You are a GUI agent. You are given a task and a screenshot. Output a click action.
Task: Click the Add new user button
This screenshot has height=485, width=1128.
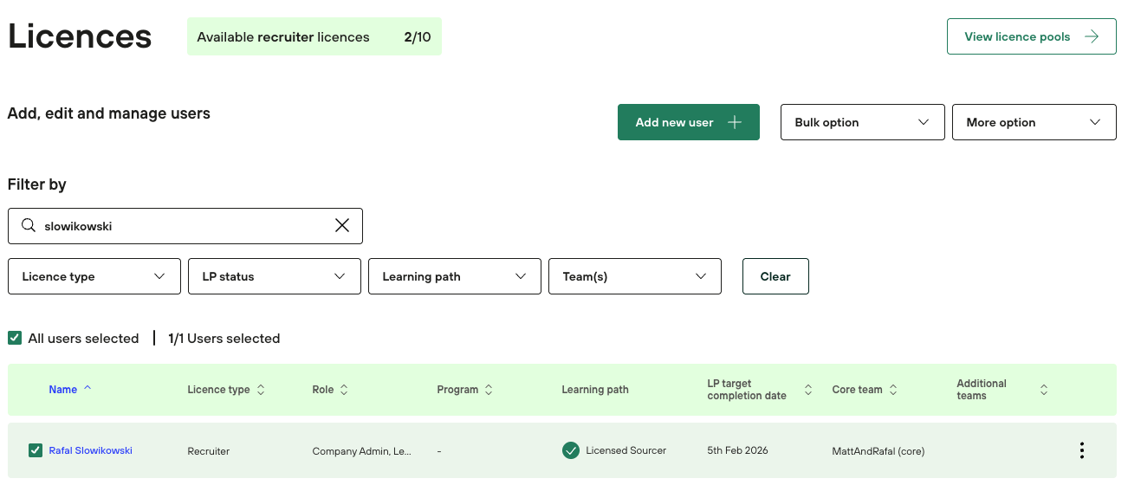(688, 122)
